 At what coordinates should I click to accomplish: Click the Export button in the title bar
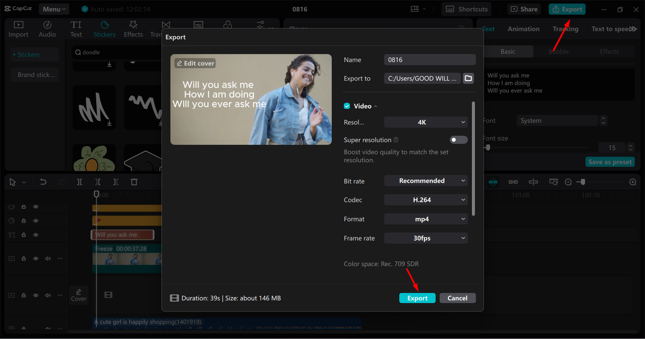point(567,9)
